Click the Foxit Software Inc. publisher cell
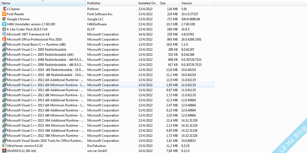Screen dimensions: 307x153 [100, 14]
